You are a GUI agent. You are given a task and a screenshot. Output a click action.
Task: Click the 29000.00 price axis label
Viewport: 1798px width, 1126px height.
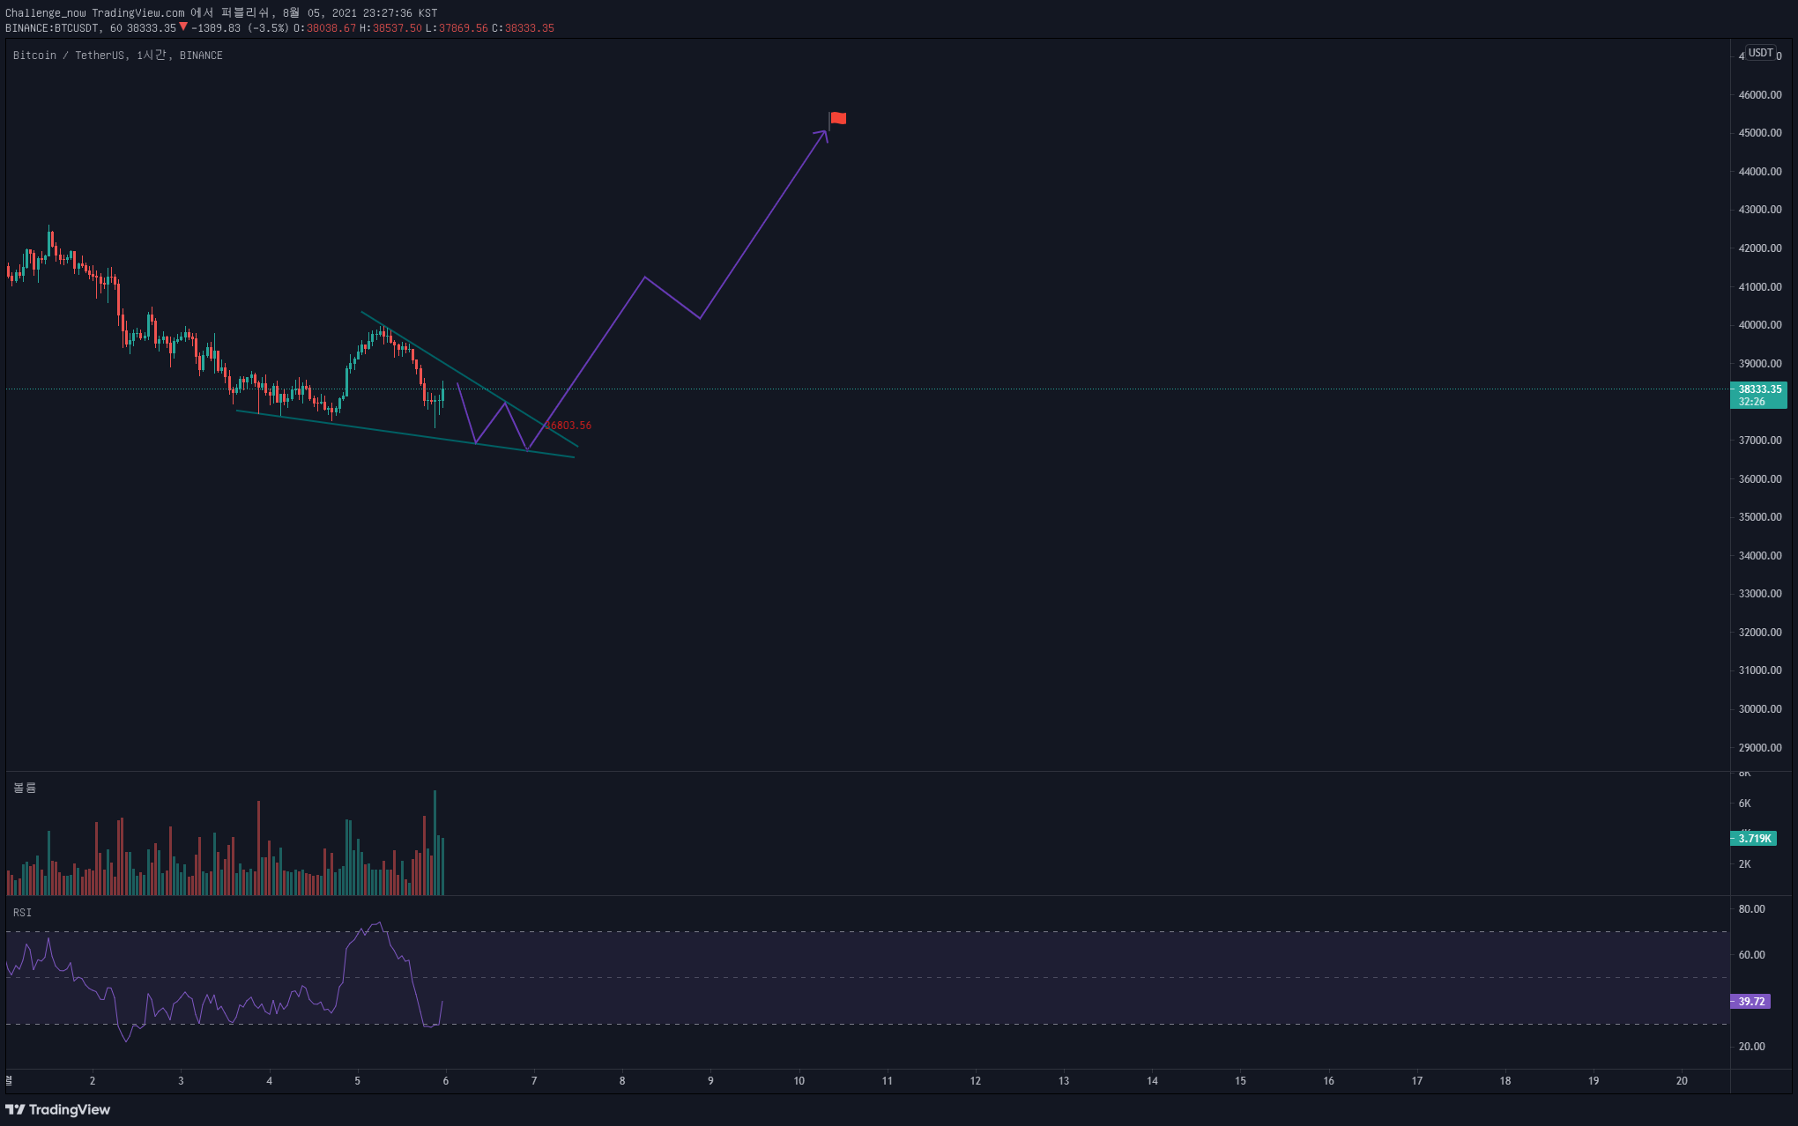[x=1760, y=748]
